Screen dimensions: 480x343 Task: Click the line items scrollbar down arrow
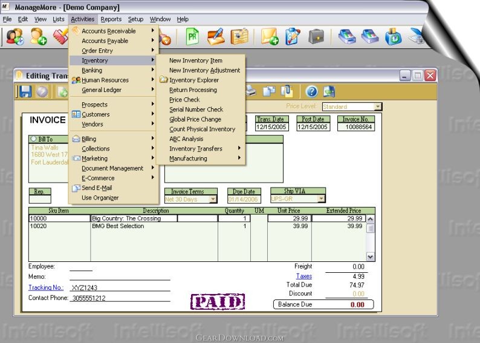coord(371,256)
